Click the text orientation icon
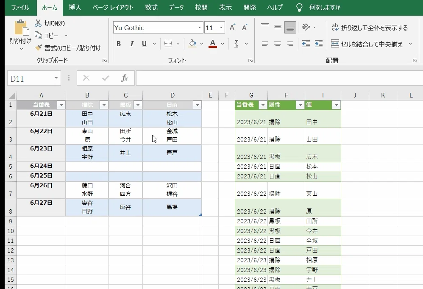 (x=306, y=27)
